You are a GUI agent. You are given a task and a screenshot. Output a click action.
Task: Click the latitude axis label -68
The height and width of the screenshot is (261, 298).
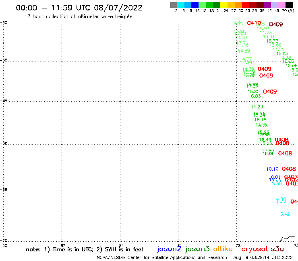tap(4, 190)
